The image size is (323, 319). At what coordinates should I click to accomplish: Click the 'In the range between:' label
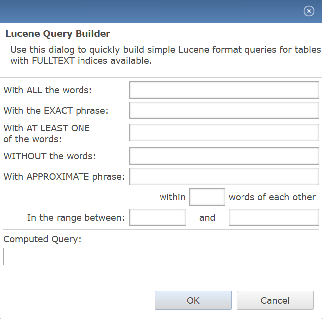pos(76,218)
